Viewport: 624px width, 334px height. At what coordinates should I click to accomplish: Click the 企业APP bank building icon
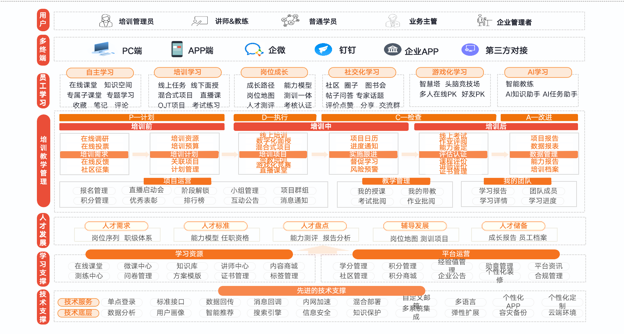click(392, 50)
